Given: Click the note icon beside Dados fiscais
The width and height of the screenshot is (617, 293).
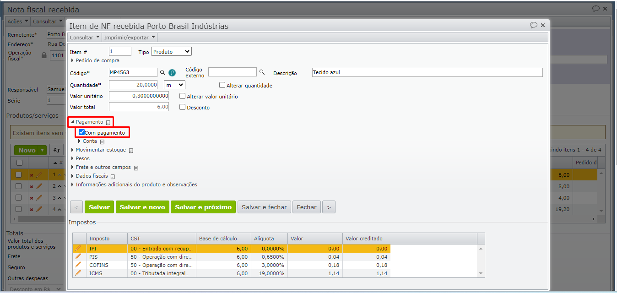Looking at the screenshot, I should coord(113,176).
